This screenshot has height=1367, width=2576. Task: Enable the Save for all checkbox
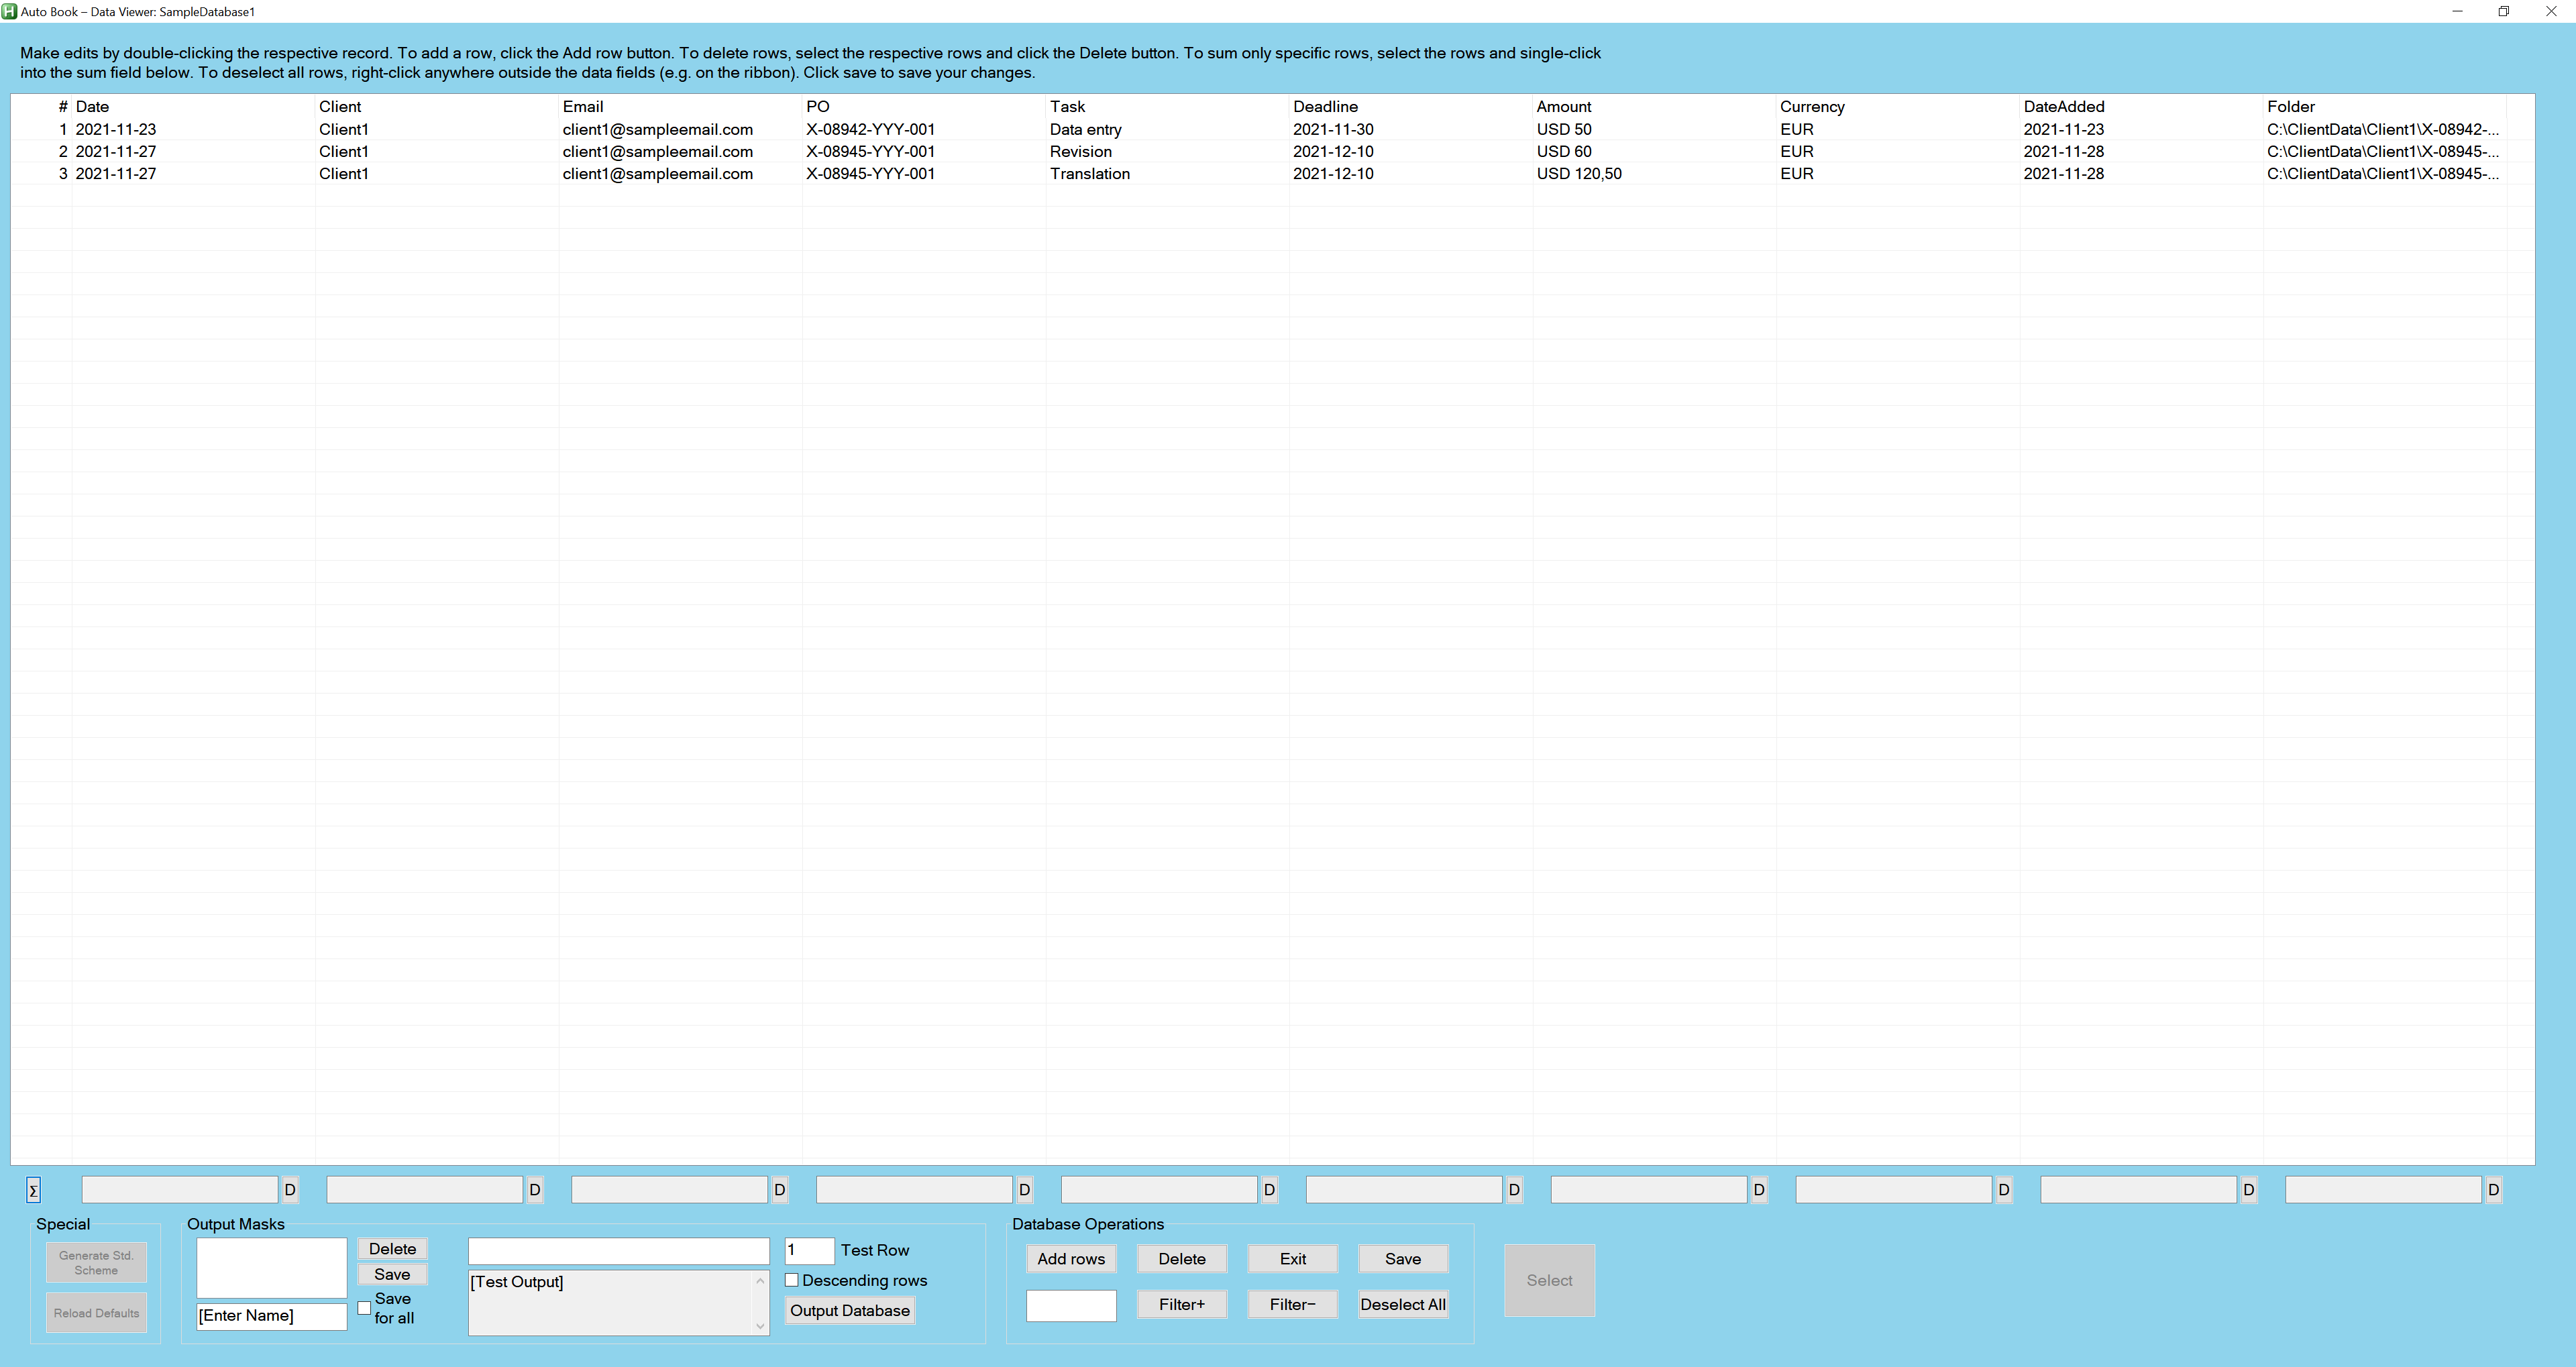pyautogui.click(x=364, y=1308)
